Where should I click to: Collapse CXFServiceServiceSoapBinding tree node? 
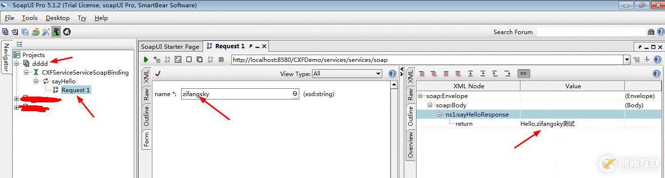(26, 72)
